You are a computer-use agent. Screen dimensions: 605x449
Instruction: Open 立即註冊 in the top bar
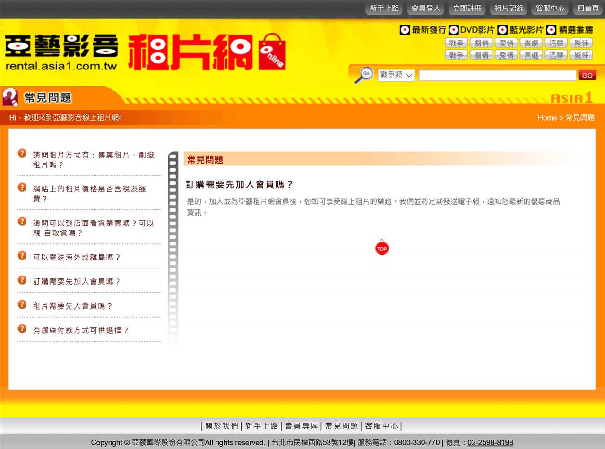tap(467, 8)
